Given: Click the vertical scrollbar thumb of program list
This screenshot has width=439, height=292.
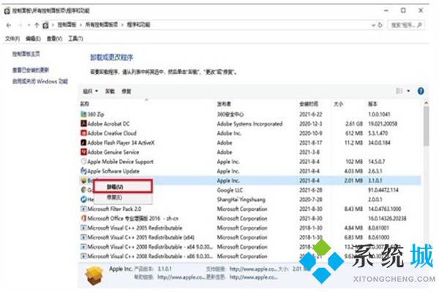Looking at the screenshot, I should (426, 127).
